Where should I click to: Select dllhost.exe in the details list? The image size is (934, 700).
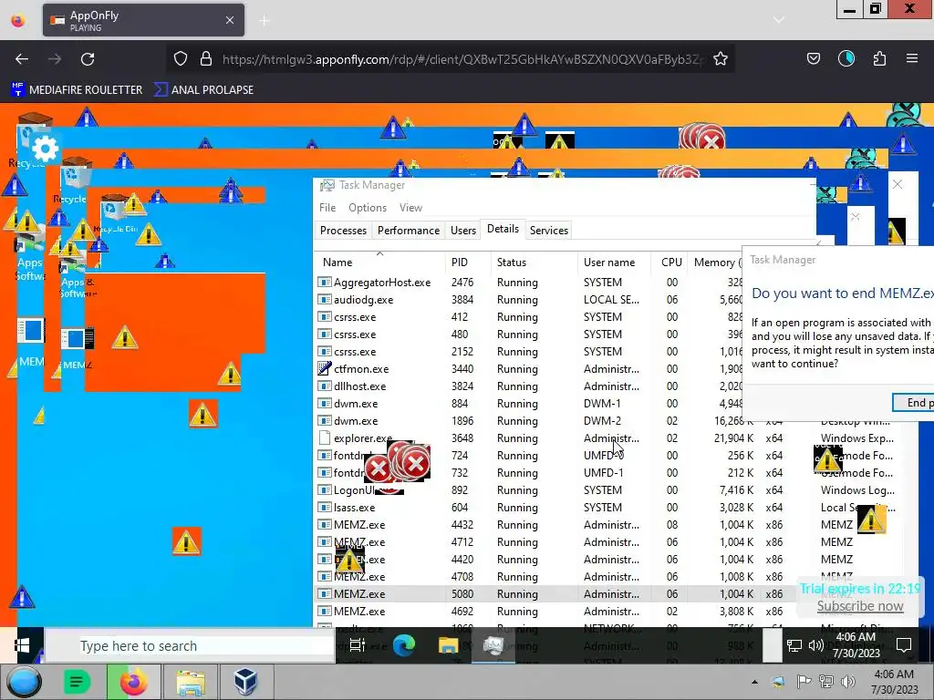click(x=530, y=386)
